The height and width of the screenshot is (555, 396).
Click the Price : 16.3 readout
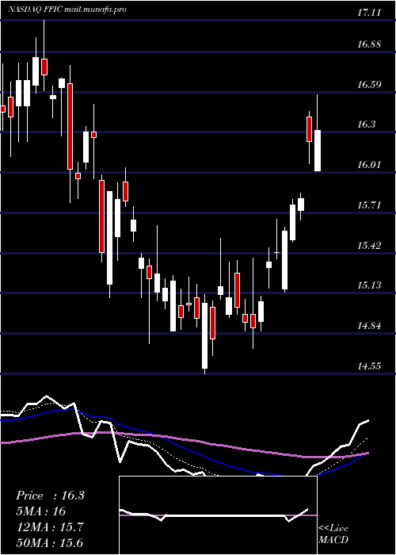[50, 496]
